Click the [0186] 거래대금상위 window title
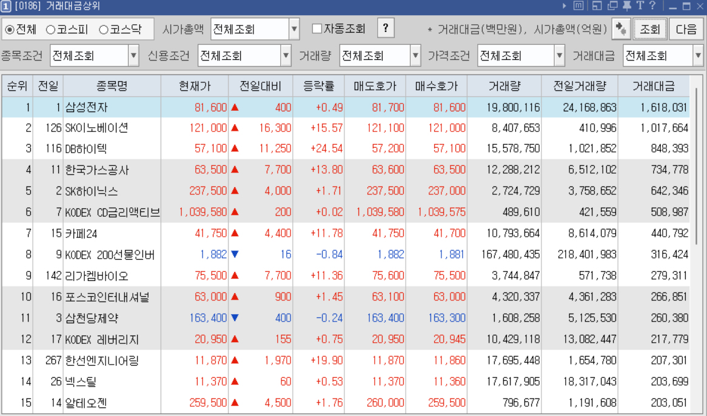Viewport: 707px width, 416px height. [57, 6]
